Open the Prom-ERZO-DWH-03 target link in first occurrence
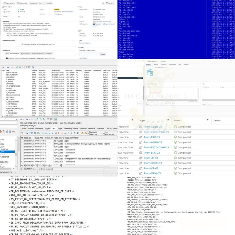Screen dimensions: 235x235 [156, 132]
